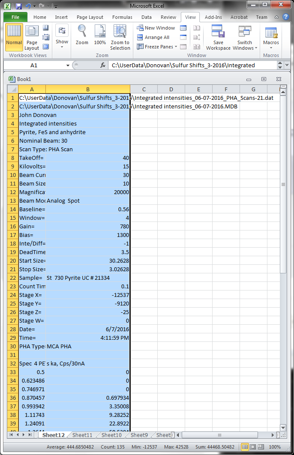This screenshot has height=455, width=294.
Task: Open the File backstage menu
Action: point(15,17)
